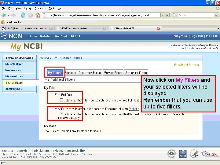Screen dimensions: 220x165
Task: Open the Edit menu
Action: (10, 8)
